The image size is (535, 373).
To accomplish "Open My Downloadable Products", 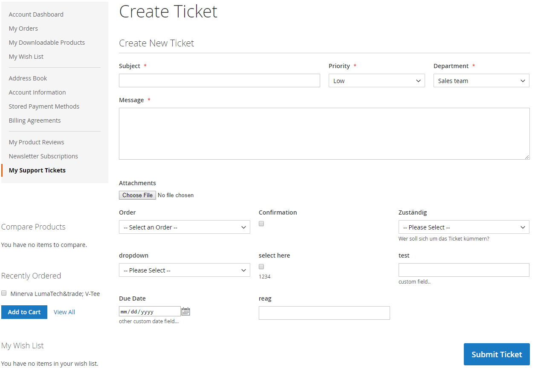I will 47,43.
